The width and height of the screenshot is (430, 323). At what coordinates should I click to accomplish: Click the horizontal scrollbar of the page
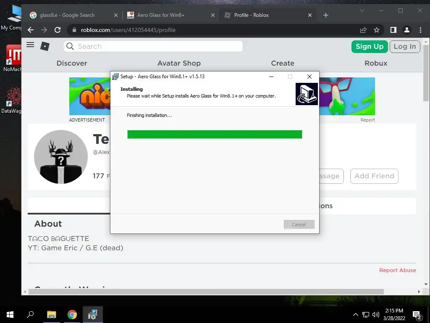tap(206, 292)
